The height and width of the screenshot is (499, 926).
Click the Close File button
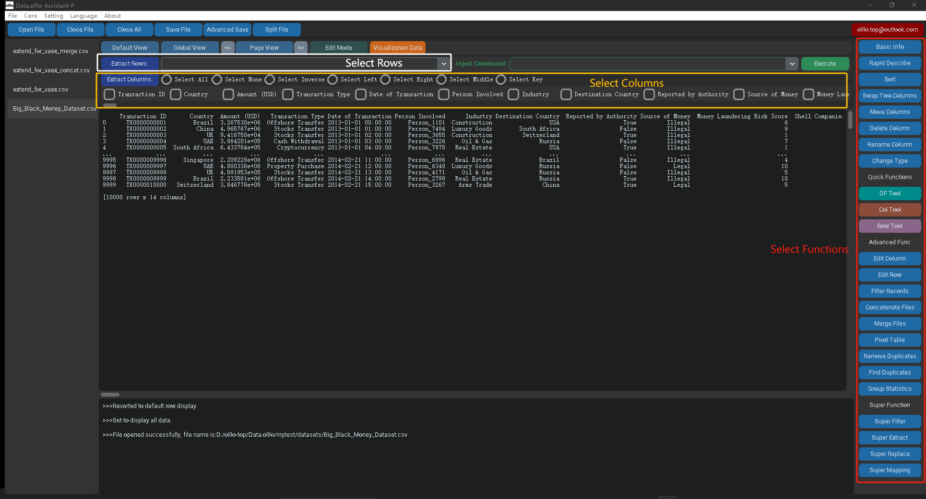tap(80, 30)
